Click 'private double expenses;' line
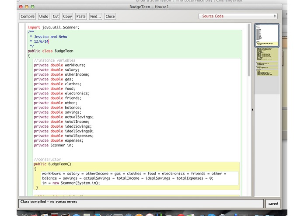304x216 pixels. [59, 140]
